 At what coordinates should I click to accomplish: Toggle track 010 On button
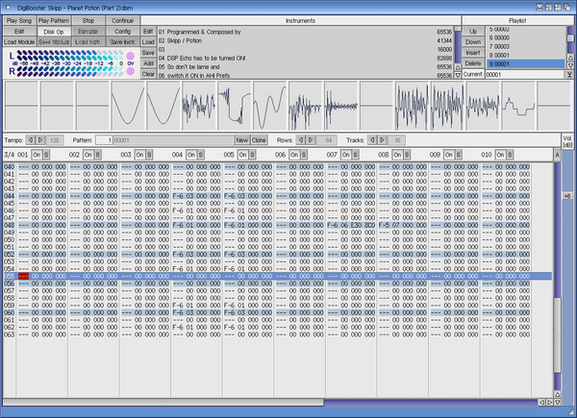tap(501, 154)
